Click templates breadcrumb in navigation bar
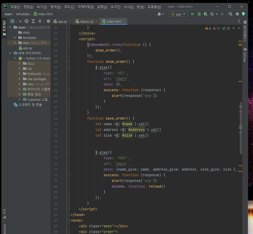The width and height of the screenshot is (253, 234). (x=23, y=14)
